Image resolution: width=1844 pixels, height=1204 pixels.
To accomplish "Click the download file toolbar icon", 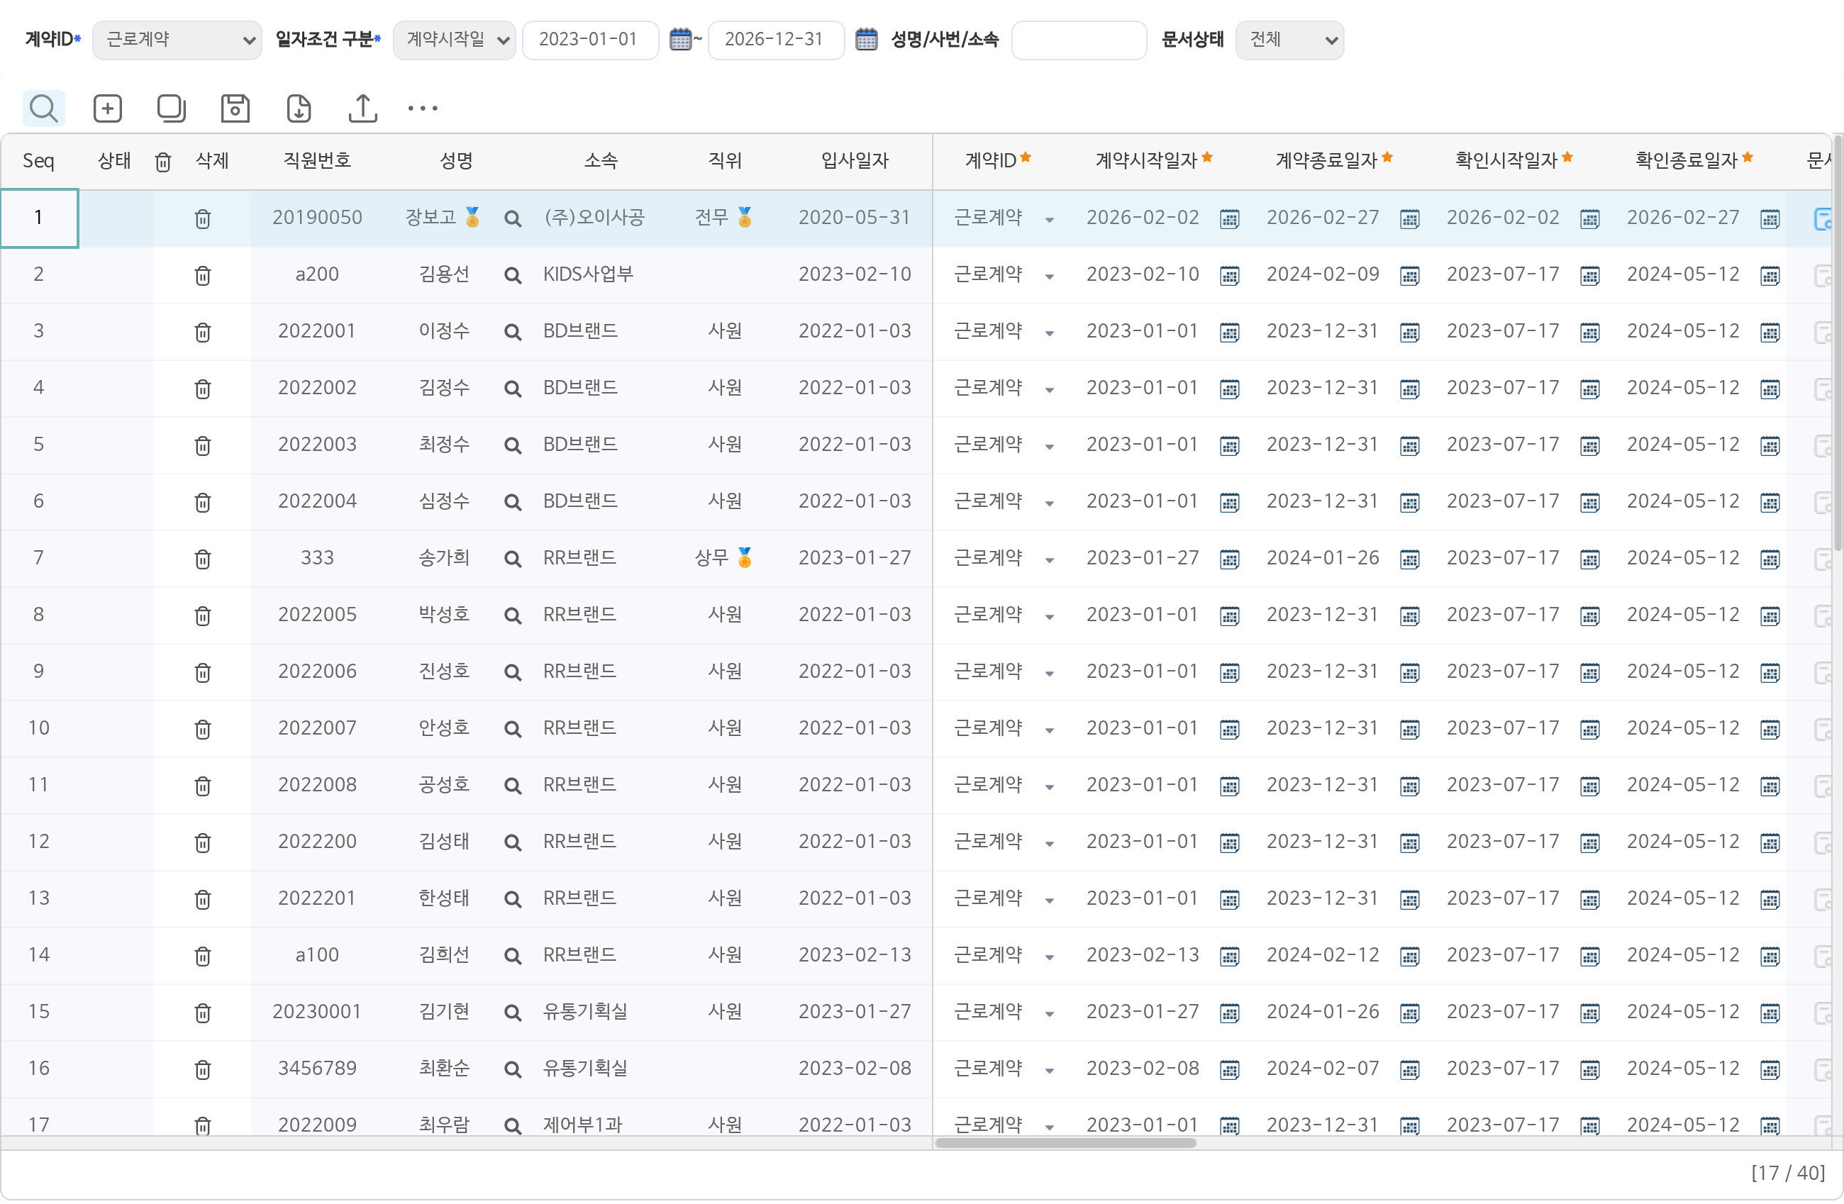I will (299, 108).
